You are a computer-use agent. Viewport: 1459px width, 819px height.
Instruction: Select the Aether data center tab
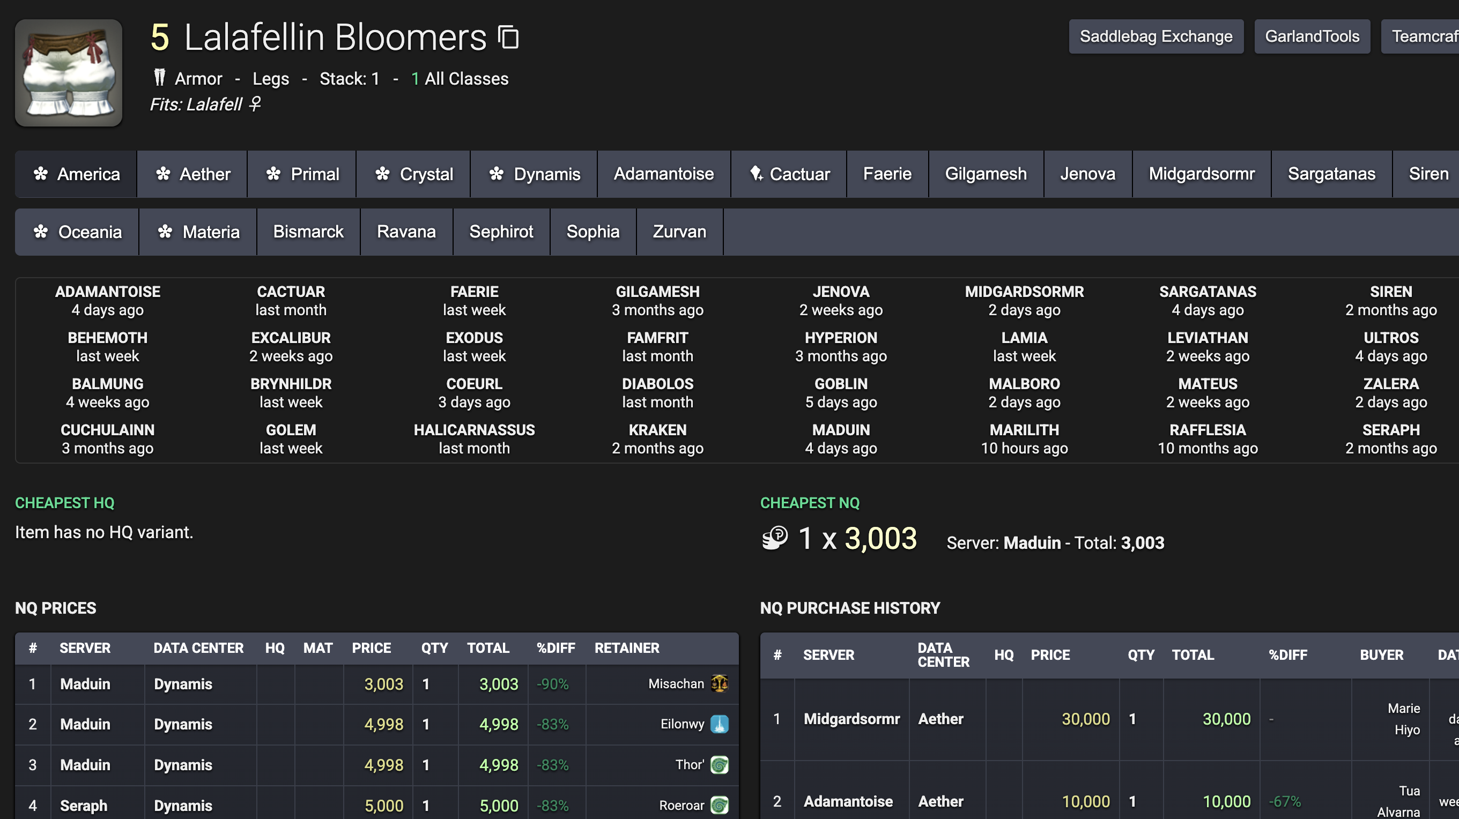(x=192, y=174)
